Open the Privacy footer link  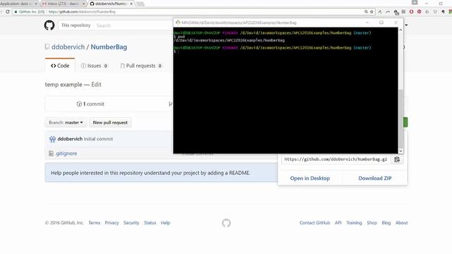tap(112, 223)
